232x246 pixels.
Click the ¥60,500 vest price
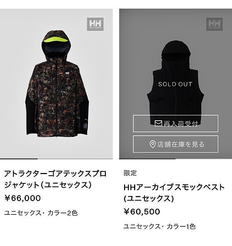(x=142, y=211)
